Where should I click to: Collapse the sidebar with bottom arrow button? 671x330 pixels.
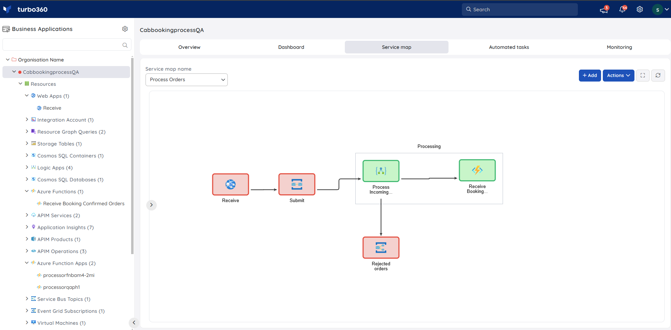click(134, 323)
